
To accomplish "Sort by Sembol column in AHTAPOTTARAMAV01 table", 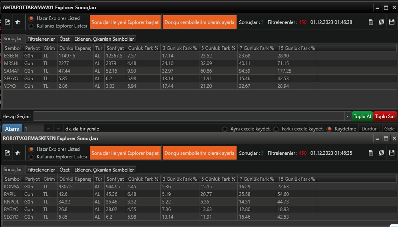I will pyautogui.click(x=13, y=48).
